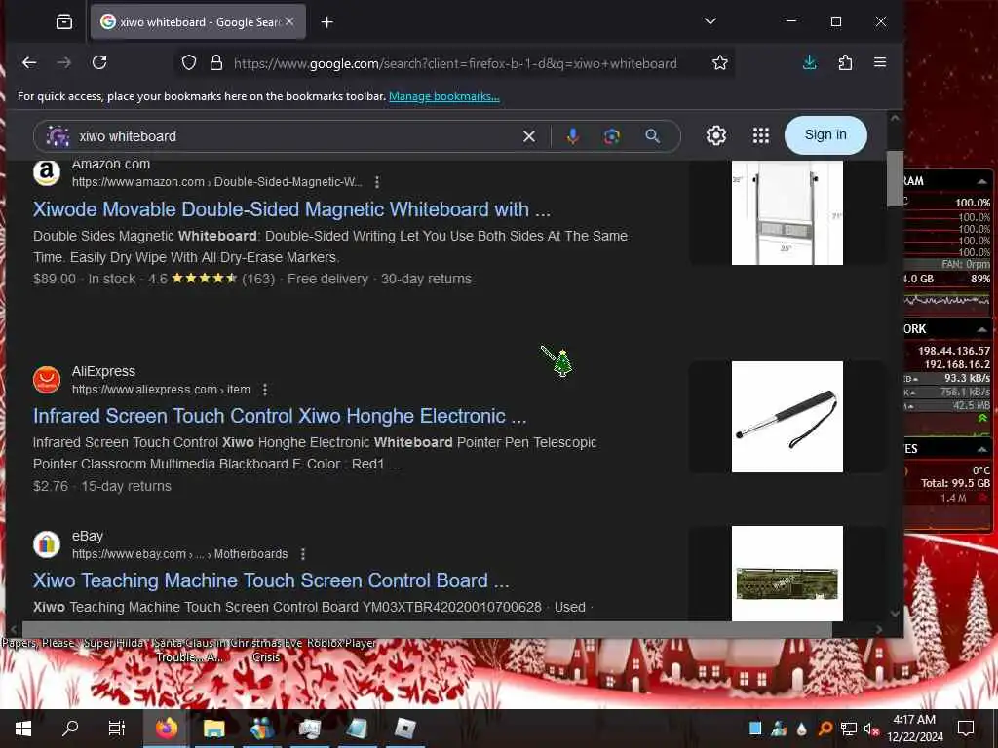Search by image with Google Lens

[612, 136]
